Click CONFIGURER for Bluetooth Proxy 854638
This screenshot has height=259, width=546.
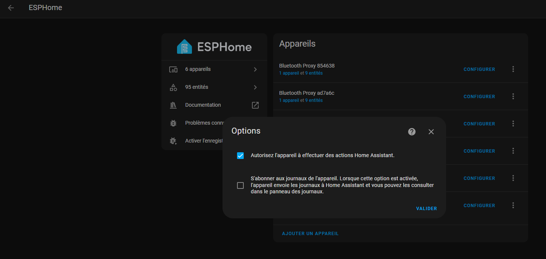(x=479, y=69)
